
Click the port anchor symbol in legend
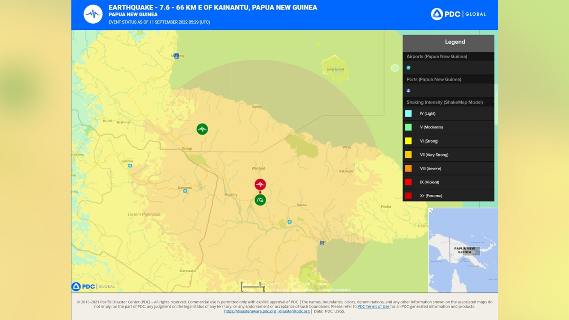pos(408,91)
